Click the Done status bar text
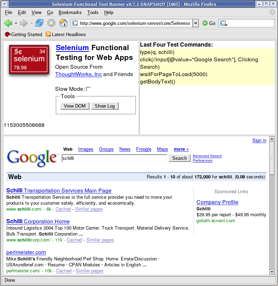The height and width of the screenshot is (286, 278). (10, 280)
